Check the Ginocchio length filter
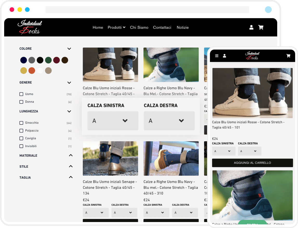 click(x=21, y=123)
